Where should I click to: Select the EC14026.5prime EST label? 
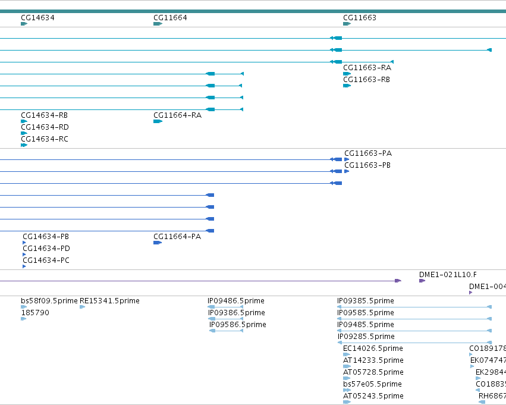click(x=373, y=349)
